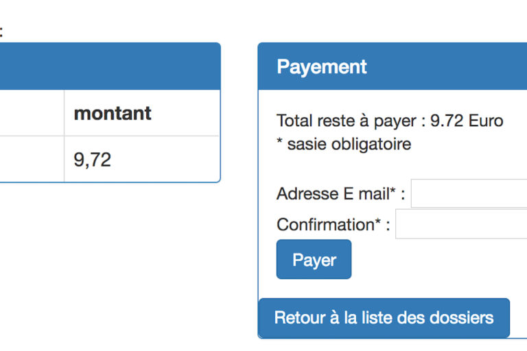Click the Payer button
The image size is (527, 351).
[x=314, y=260]
